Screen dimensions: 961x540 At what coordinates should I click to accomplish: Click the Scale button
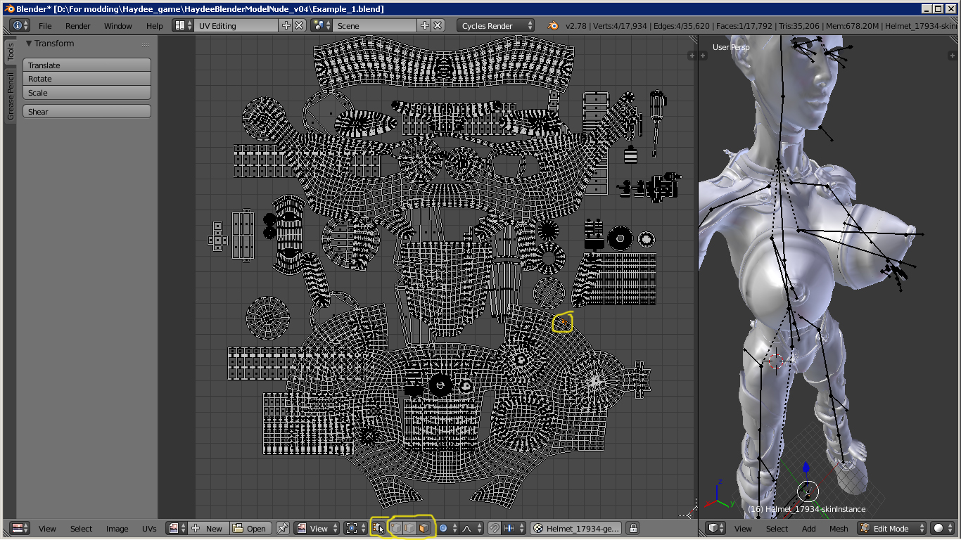pos(87,93)
